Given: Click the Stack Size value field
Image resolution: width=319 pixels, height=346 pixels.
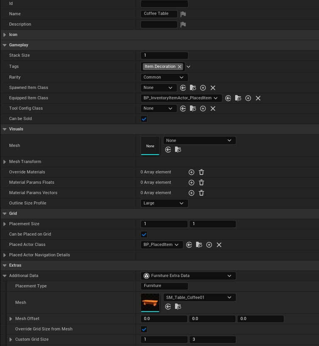Looking at the screenshot, I should [164, 55].
